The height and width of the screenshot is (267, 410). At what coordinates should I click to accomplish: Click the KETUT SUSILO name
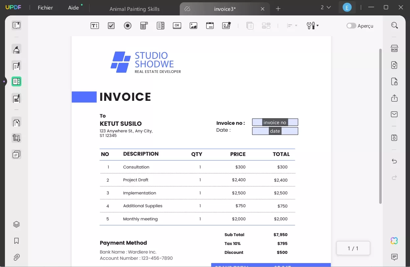pyautogui.click(x=121, y=124)
